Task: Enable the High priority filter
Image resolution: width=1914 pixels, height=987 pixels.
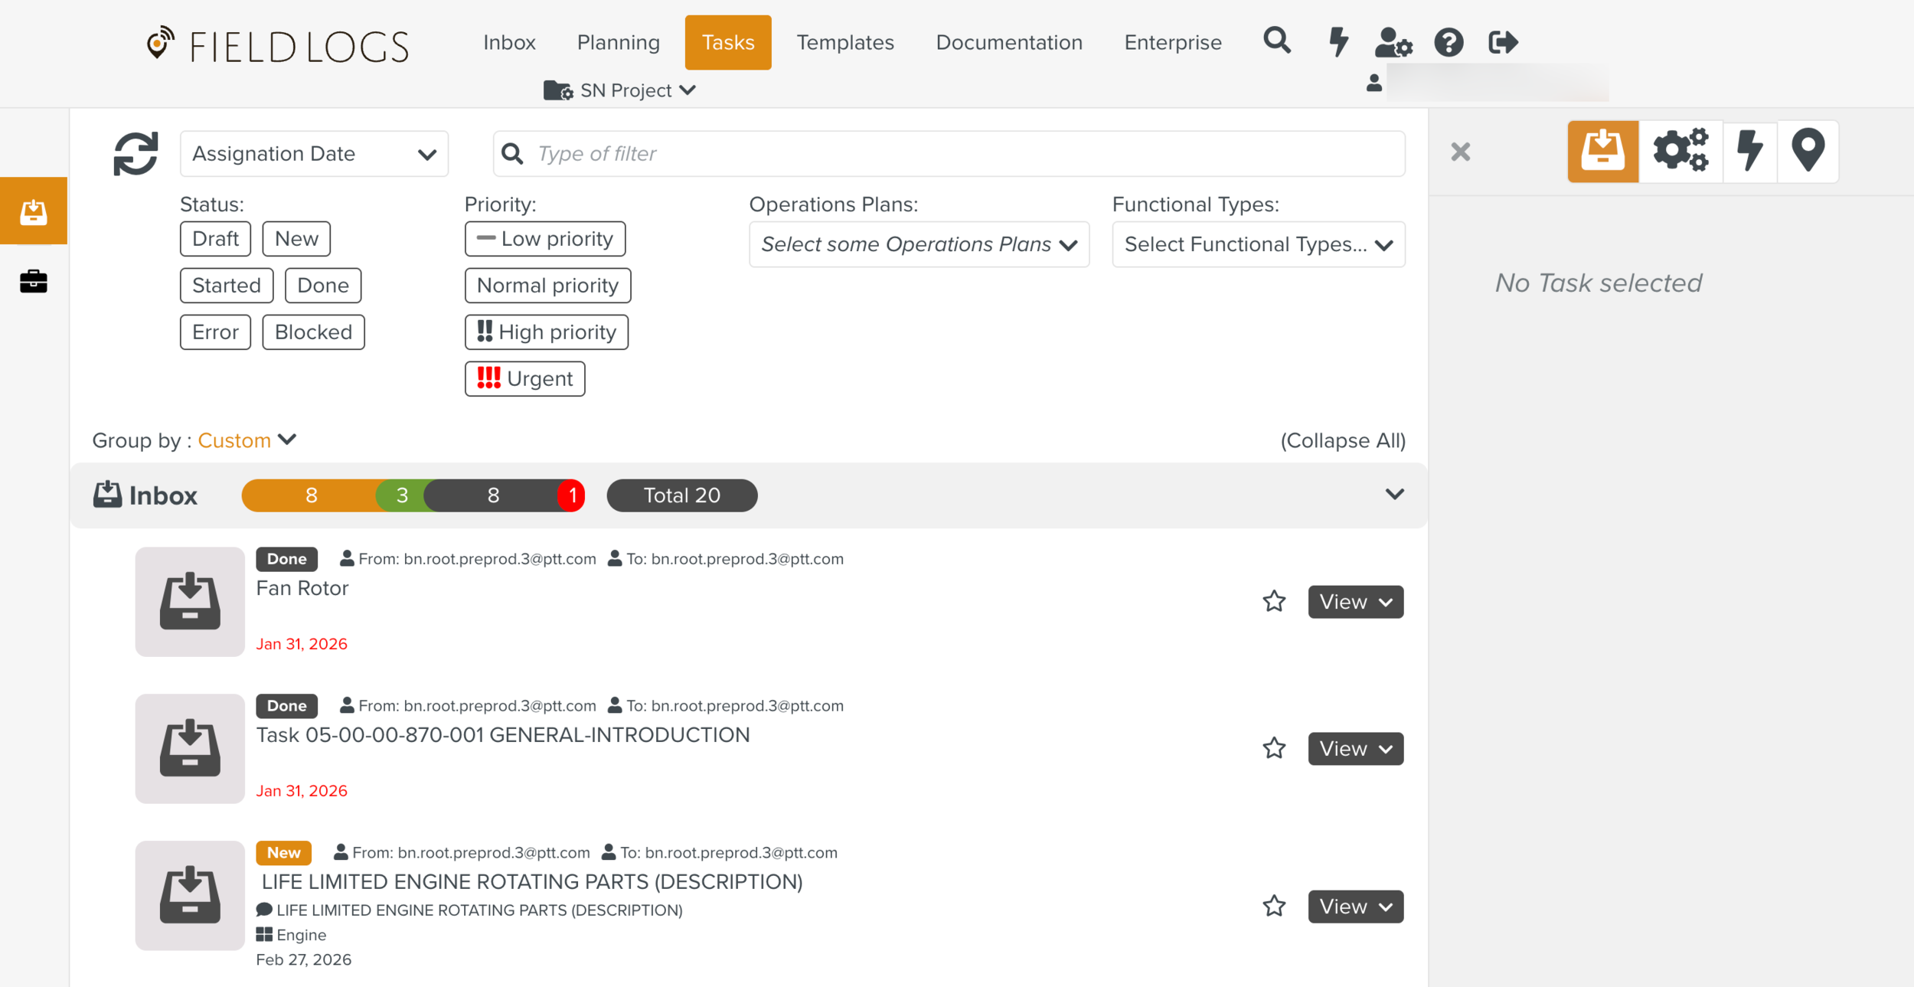Action: pyautogui.click(x=547, y=332)
